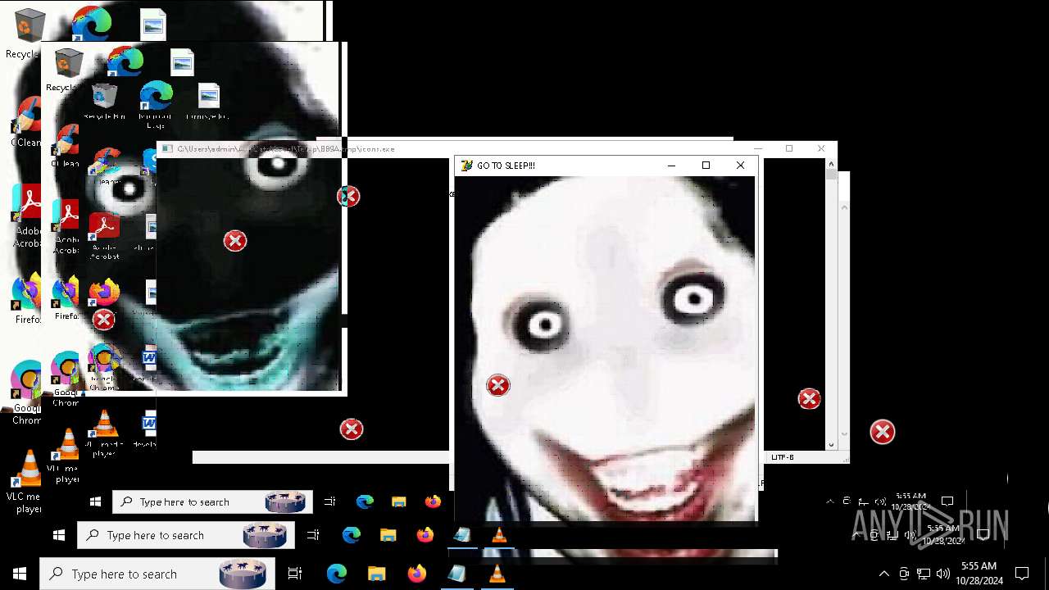Select the VLC cone on the bottom taskbar
Screen dimensions: 1049x590
pos(497,574)
